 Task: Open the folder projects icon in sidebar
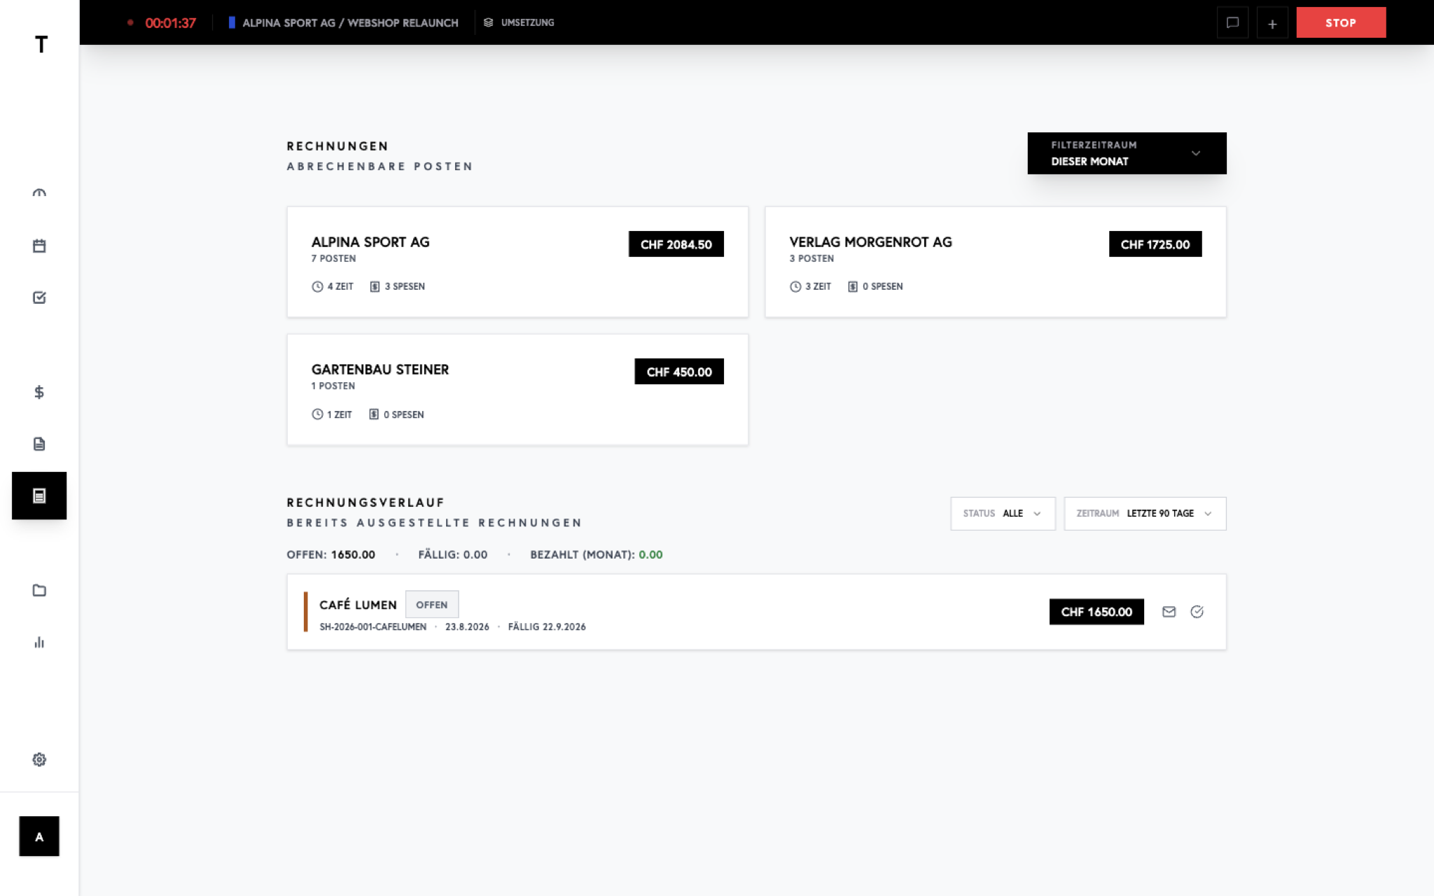[x=39, y=590]
